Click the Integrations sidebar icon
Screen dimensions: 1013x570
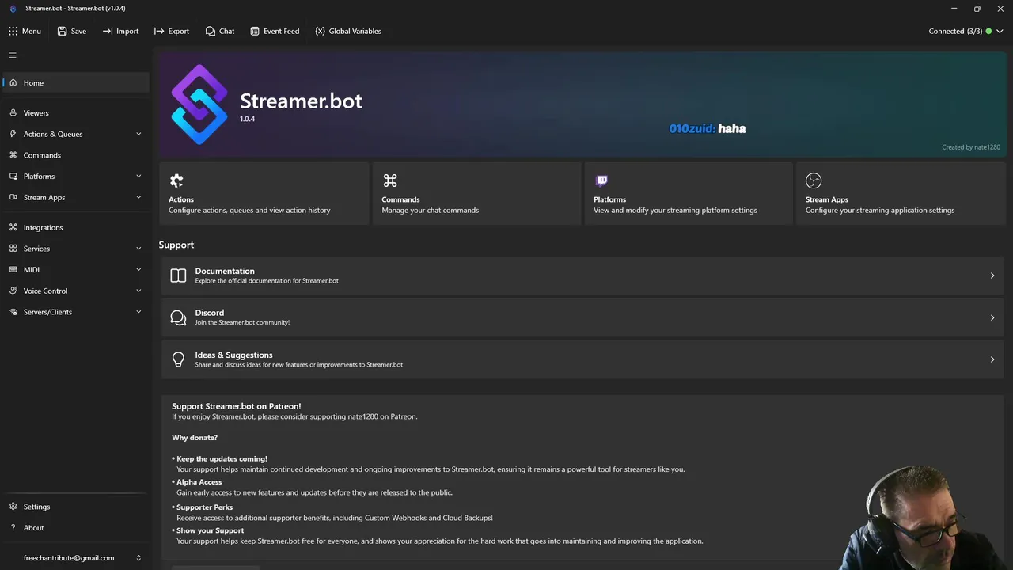(x=13, y=227)
